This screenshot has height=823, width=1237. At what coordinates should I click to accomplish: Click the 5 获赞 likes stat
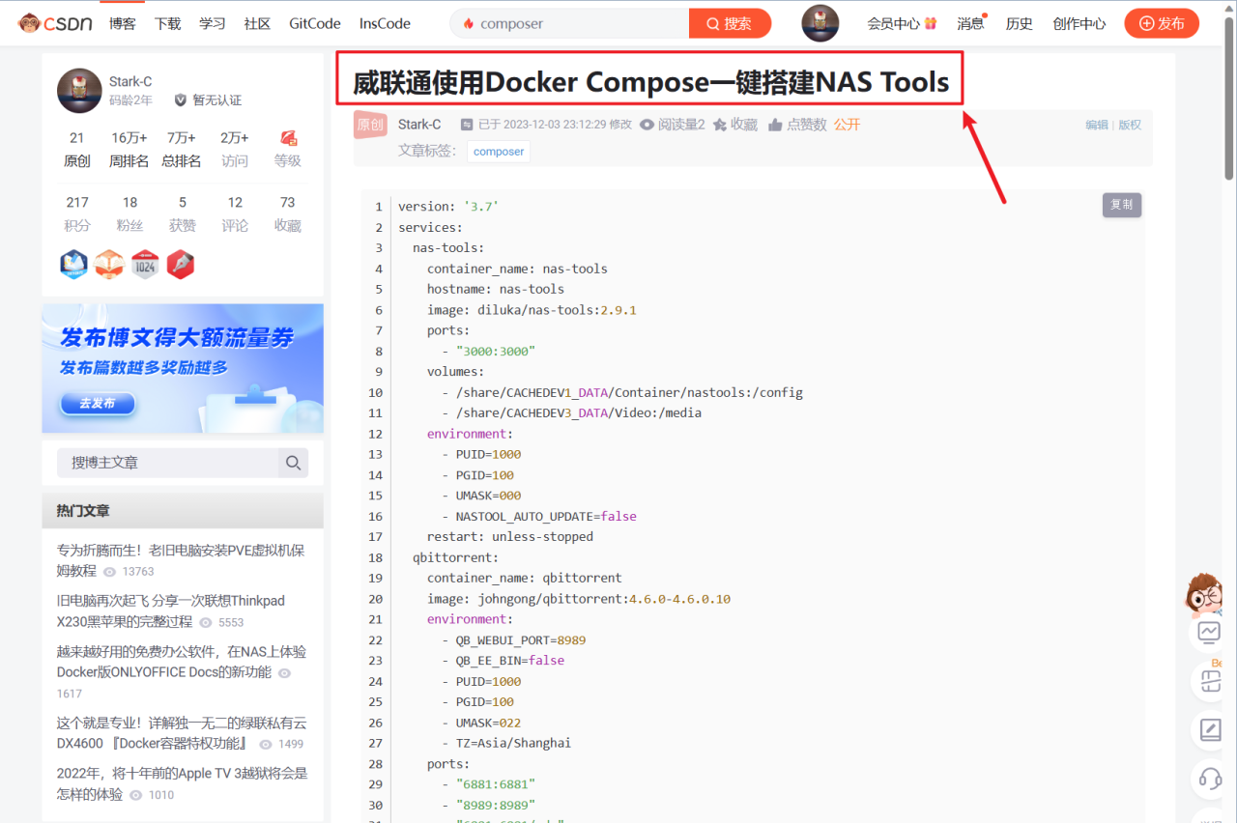pos(183,213)
